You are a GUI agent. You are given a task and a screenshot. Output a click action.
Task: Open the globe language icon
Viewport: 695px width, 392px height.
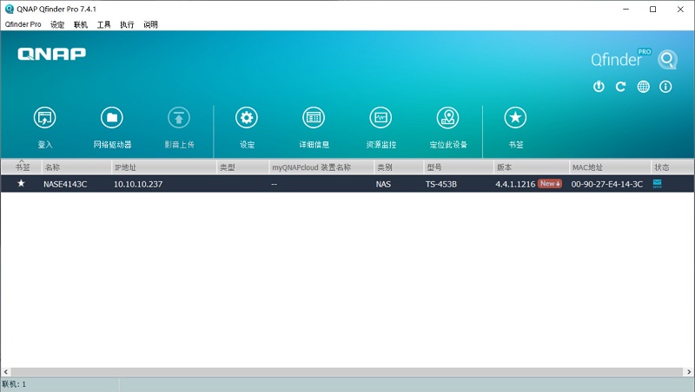643,87
